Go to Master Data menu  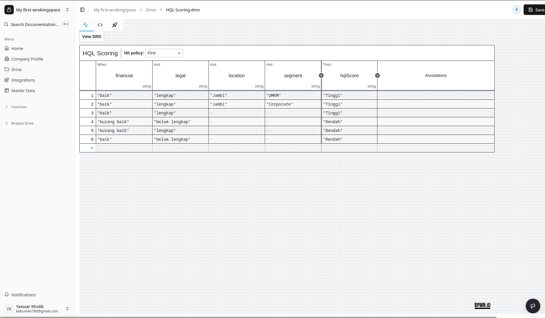[23, 90]
